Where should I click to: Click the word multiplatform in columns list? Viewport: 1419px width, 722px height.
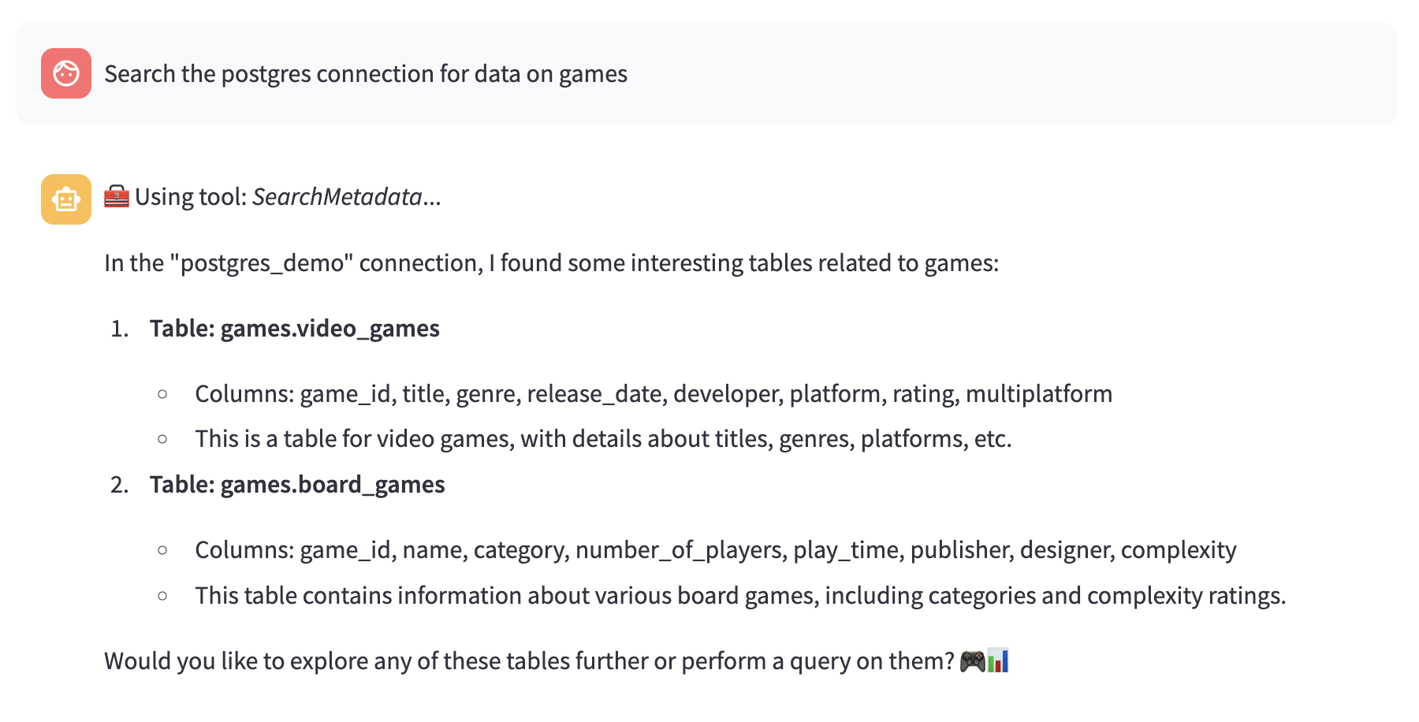click(x=1039, y=394)
